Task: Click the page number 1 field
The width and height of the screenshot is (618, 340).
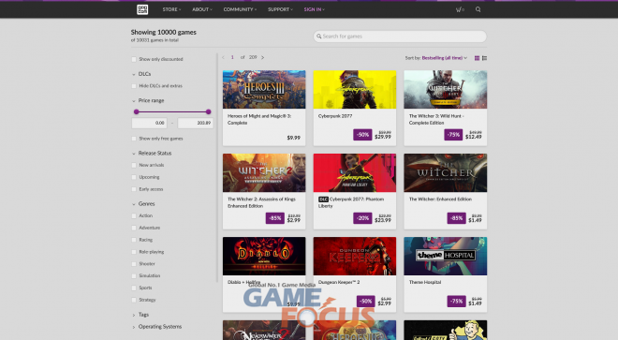Action: pos(232,57)
